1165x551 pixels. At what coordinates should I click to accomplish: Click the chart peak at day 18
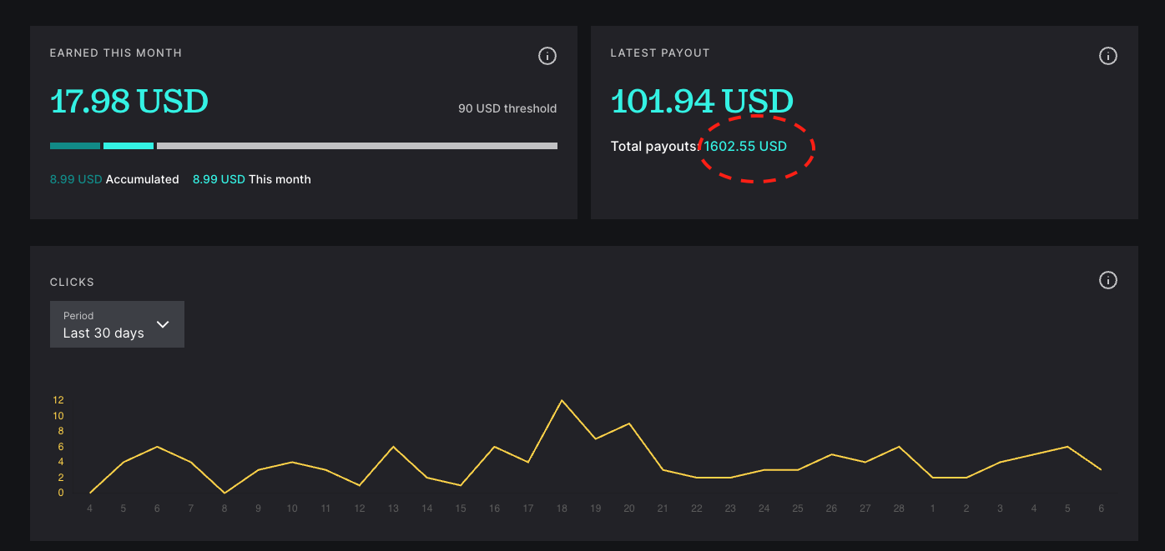[x=562, y=400]
